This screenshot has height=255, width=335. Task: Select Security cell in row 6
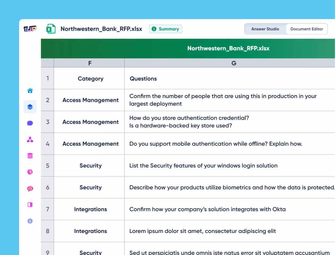pos(89,187)
